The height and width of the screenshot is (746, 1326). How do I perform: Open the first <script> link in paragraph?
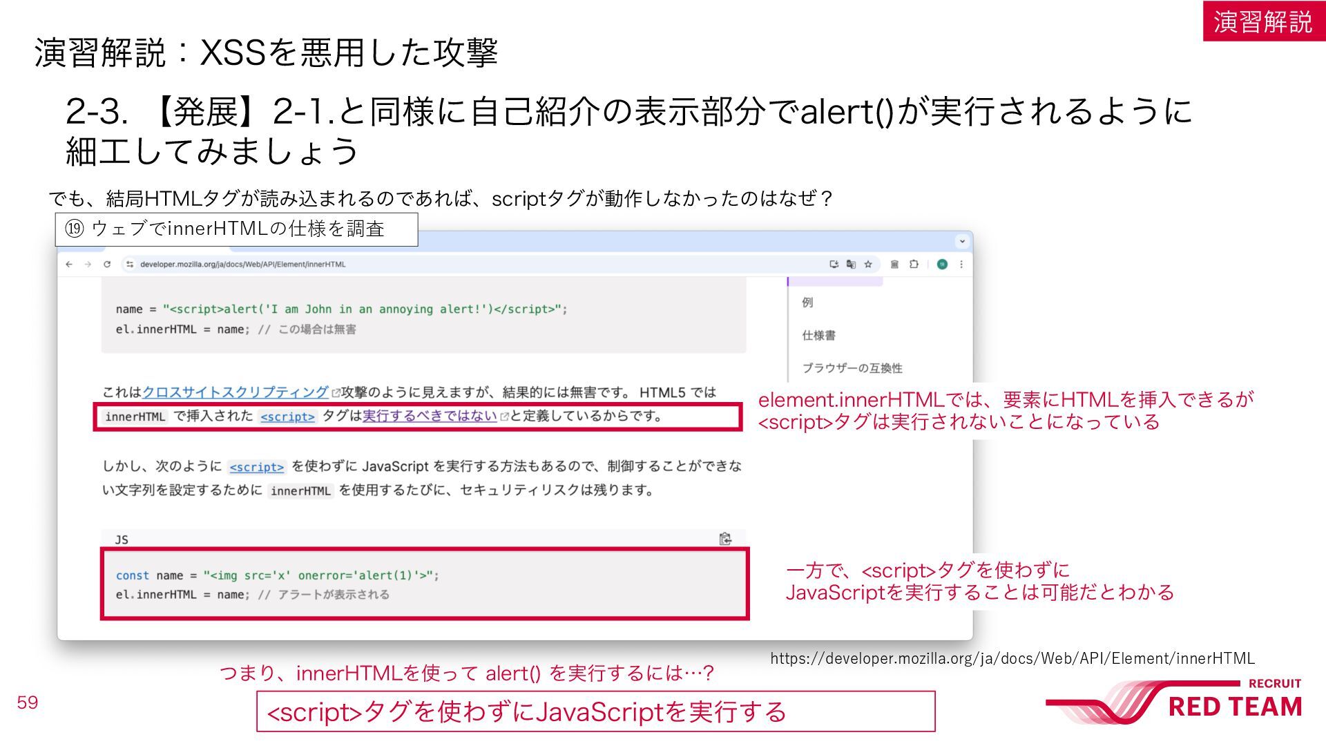coord(287,417)
